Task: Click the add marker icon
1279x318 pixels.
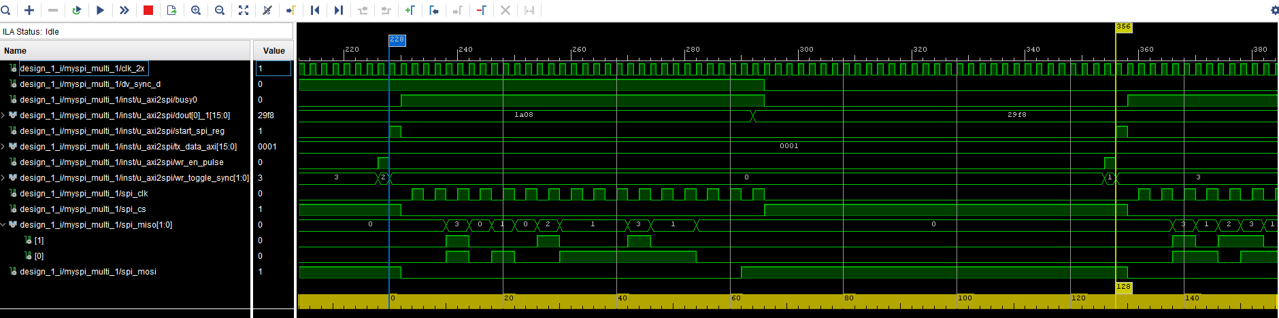Action: (x=410, y=10)
